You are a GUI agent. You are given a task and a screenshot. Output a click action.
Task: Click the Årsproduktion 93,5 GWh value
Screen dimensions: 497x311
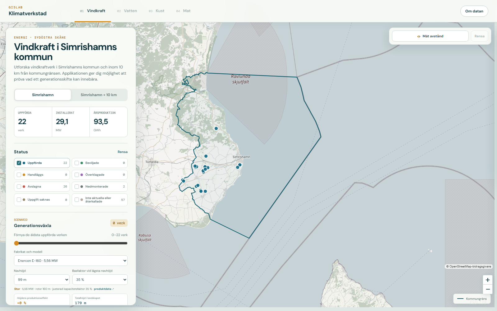[x=101, y=122]
